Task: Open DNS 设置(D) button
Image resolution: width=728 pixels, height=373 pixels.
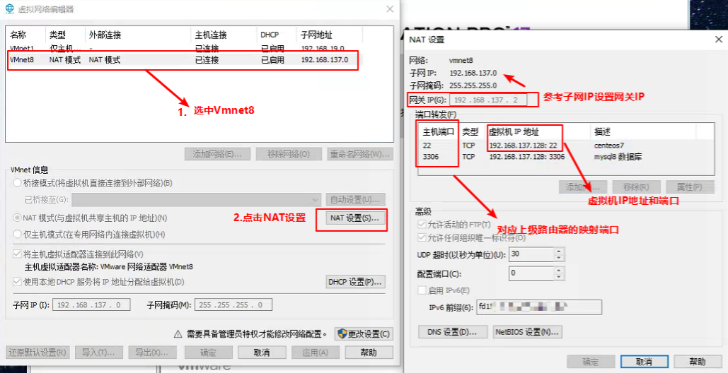Action: [x=453, y=332]
